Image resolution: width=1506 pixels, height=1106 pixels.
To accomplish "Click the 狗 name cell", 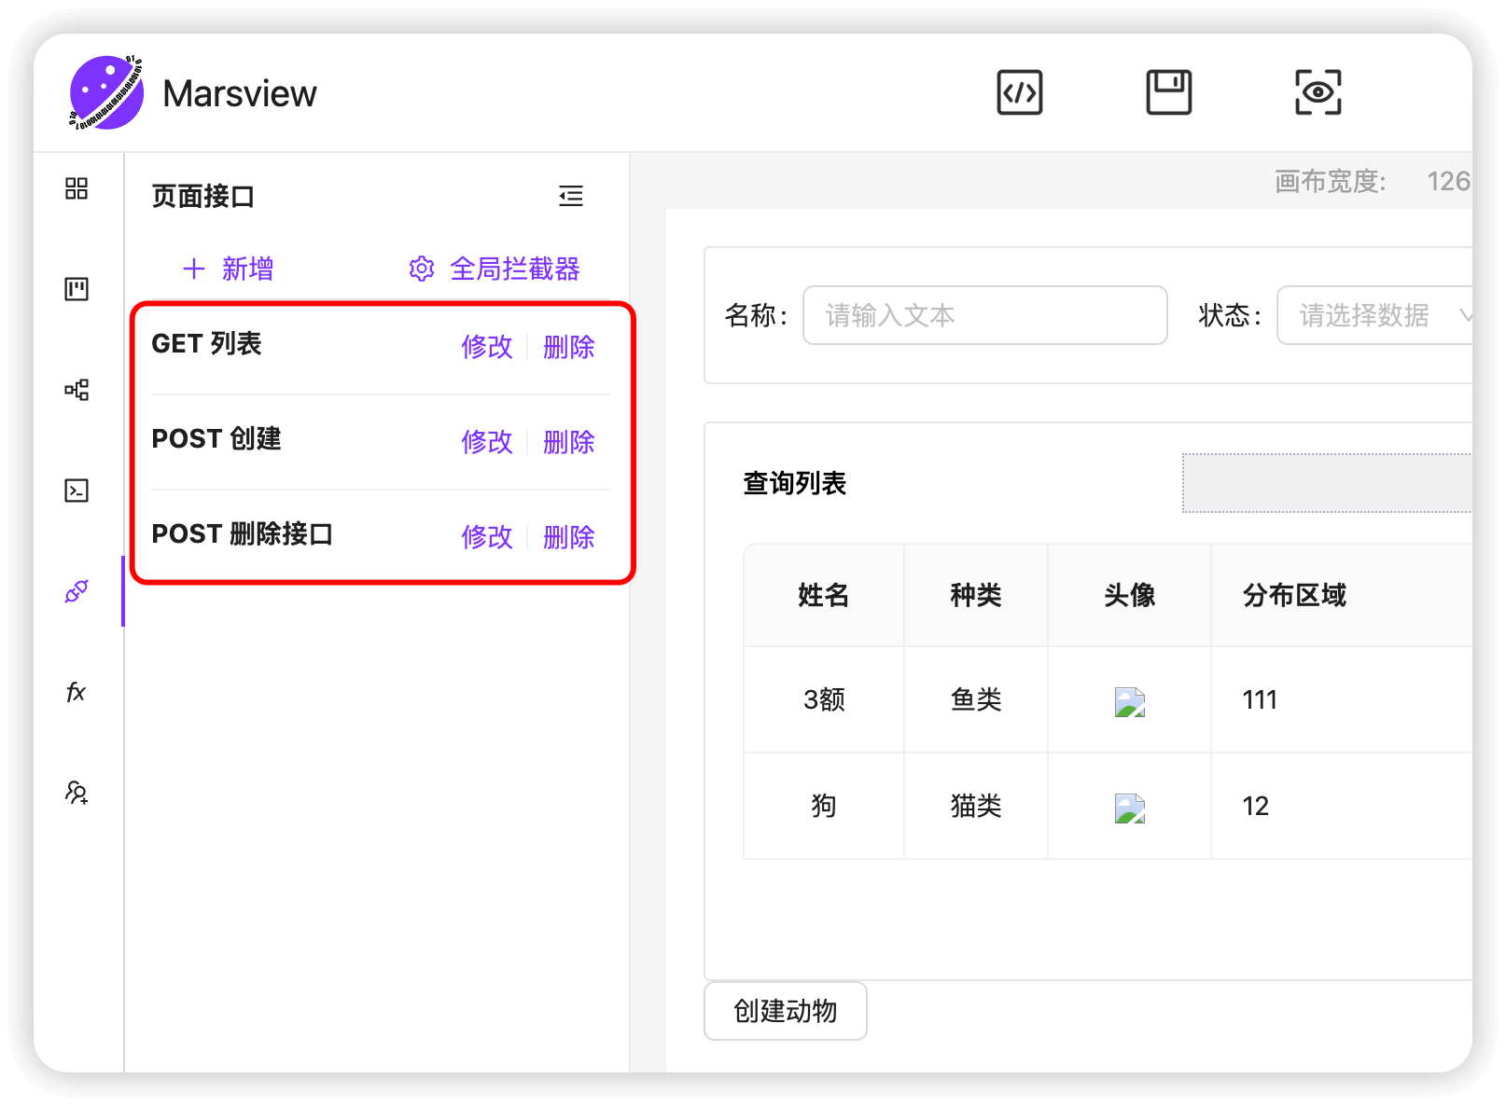I will (824, 806).
